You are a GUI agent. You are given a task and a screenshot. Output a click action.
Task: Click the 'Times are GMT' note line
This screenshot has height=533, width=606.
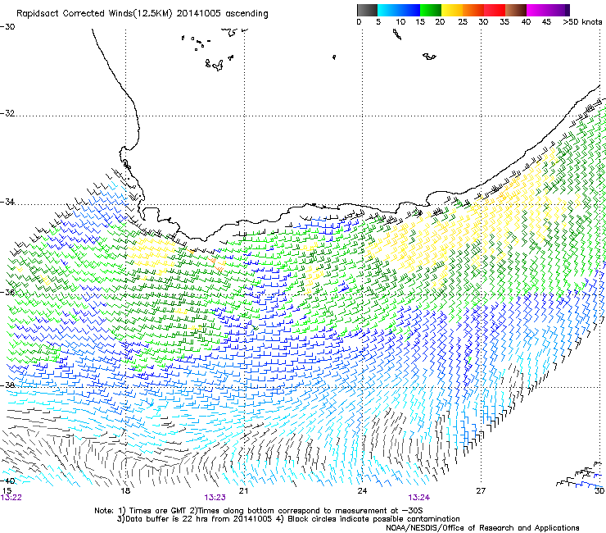click(259, 511)
